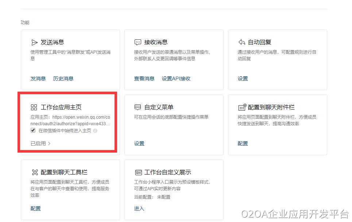Click 进入 under 工作台自定义展示

[139, 208]
